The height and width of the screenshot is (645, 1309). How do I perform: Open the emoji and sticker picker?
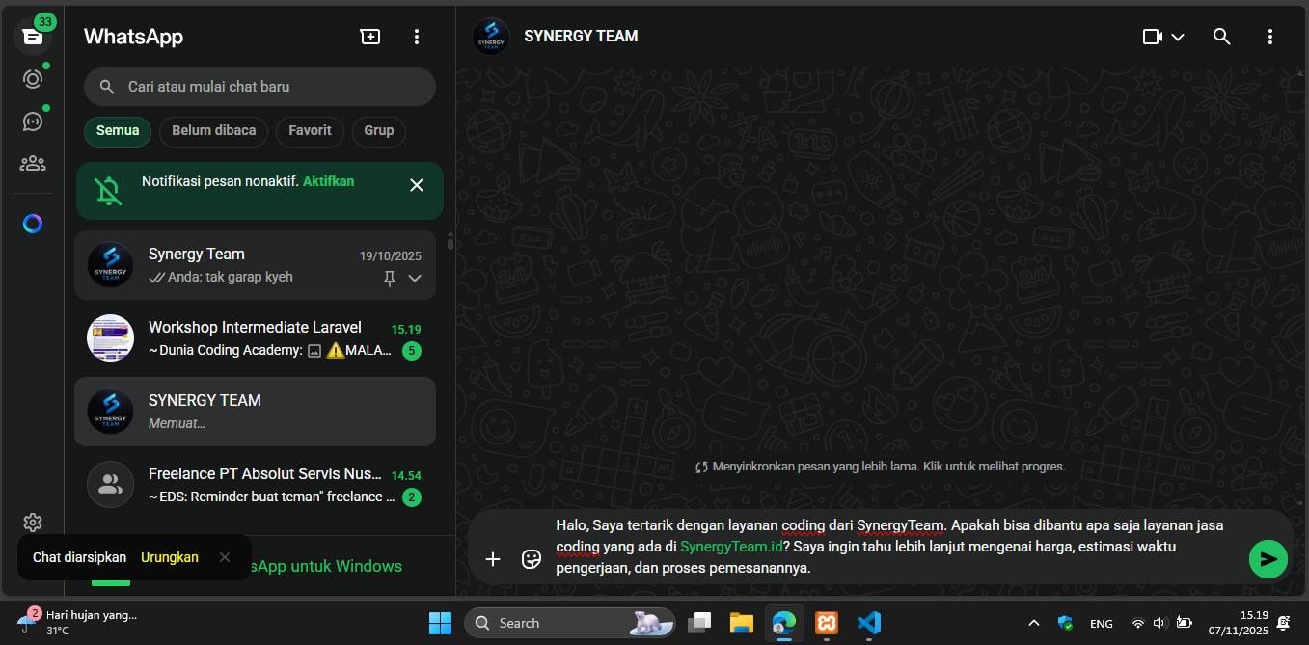click(x=531, y=559)
